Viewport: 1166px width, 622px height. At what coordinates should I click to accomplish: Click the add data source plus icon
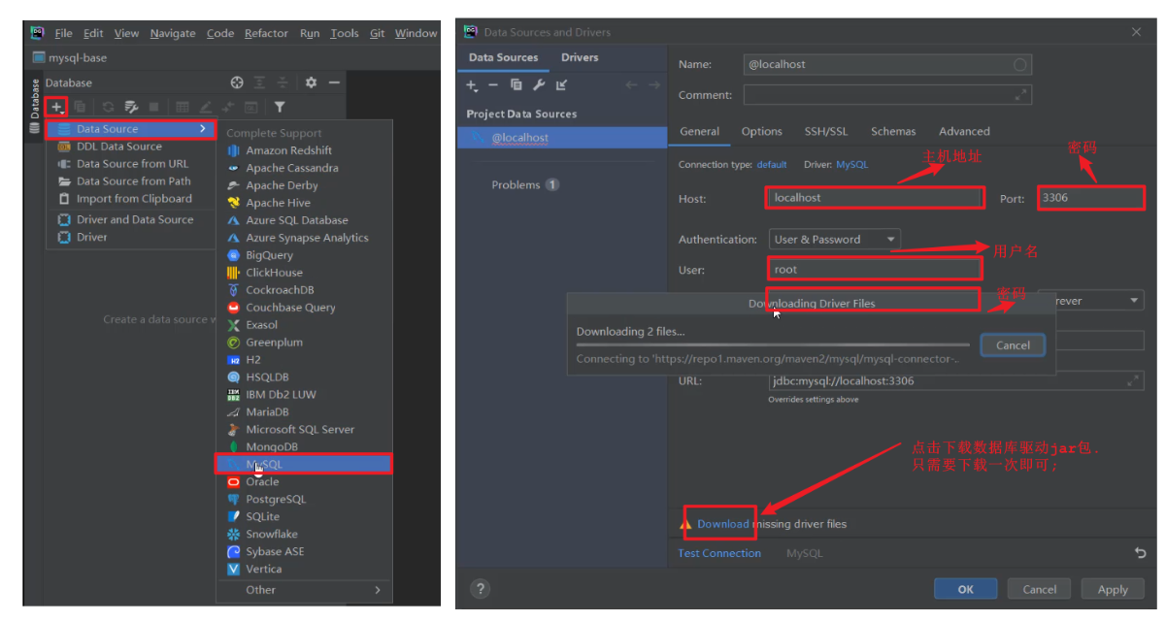coord(57,107)
